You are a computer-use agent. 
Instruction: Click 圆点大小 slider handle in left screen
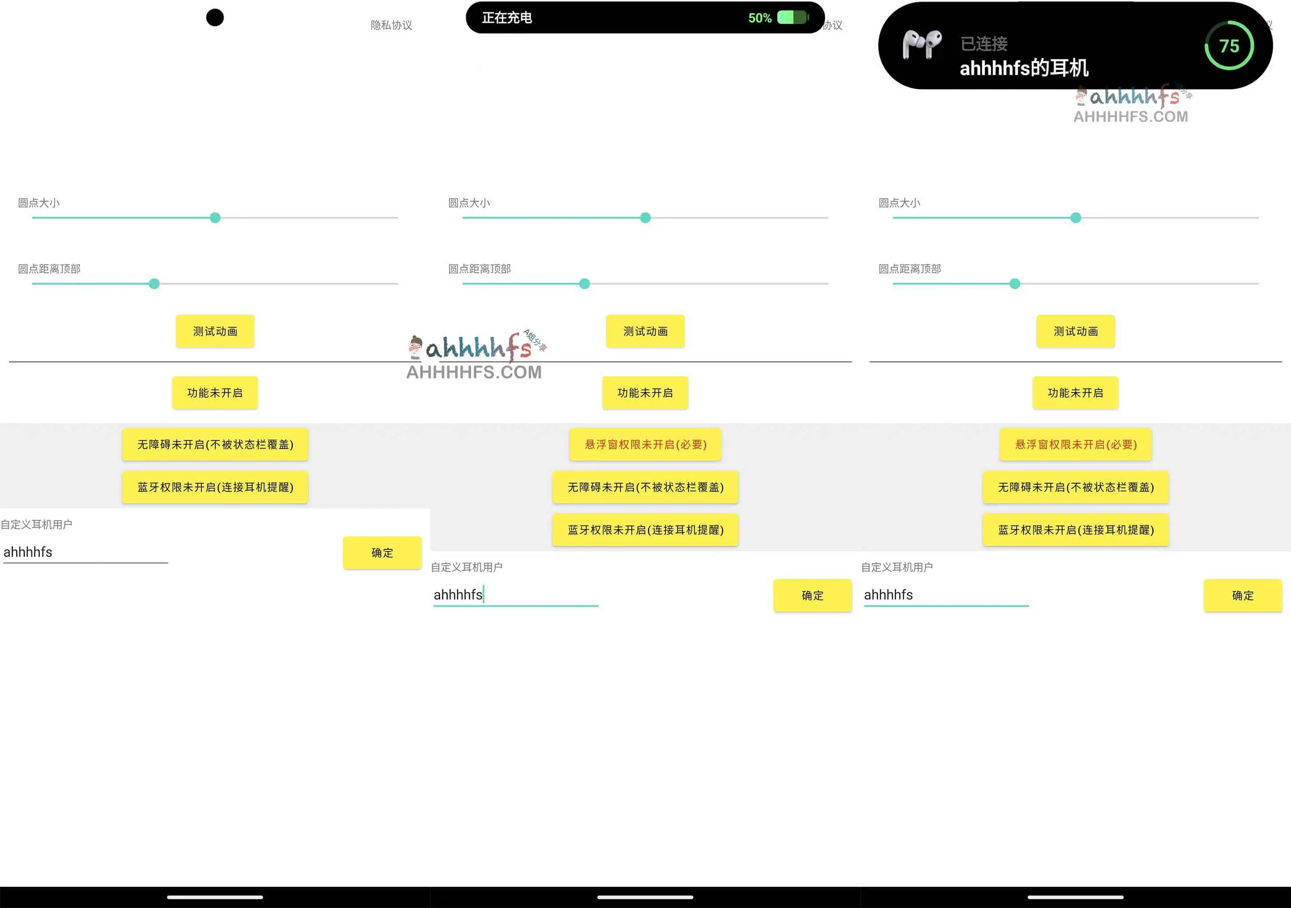click(x=215, y=218)
